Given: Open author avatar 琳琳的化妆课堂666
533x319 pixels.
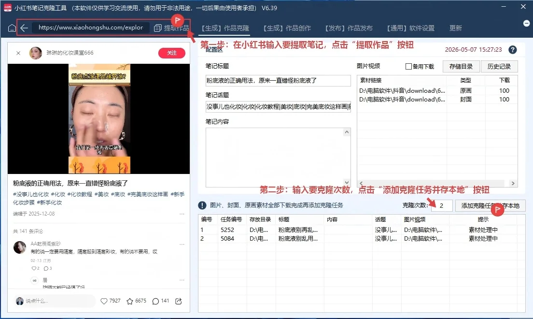Looking at the screenshot, I should pyautogui.click(x=35, y=53).
